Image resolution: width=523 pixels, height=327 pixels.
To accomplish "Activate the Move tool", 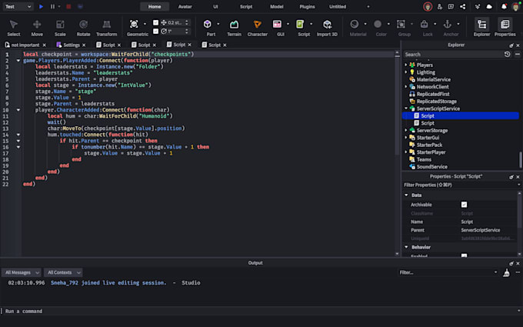I will pyautogui.click(x=37, y=28).
